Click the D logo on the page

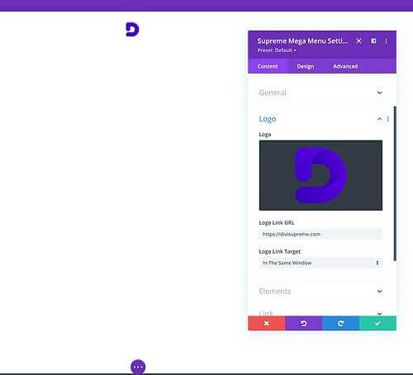(132, 30)
